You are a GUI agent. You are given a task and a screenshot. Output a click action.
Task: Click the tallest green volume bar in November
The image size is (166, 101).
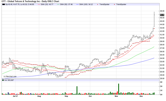click(x=119, y=89)
